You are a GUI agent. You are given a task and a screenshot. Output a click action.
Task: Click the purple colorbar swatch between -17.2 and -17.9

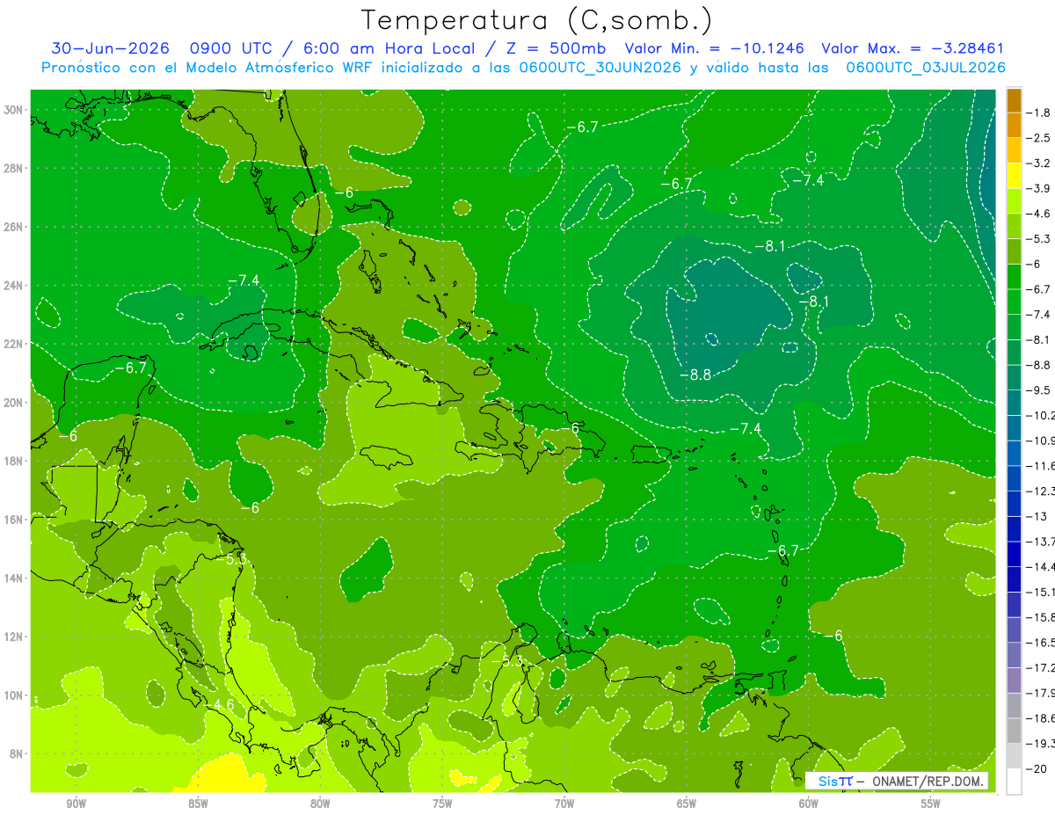pos(1014,680)
